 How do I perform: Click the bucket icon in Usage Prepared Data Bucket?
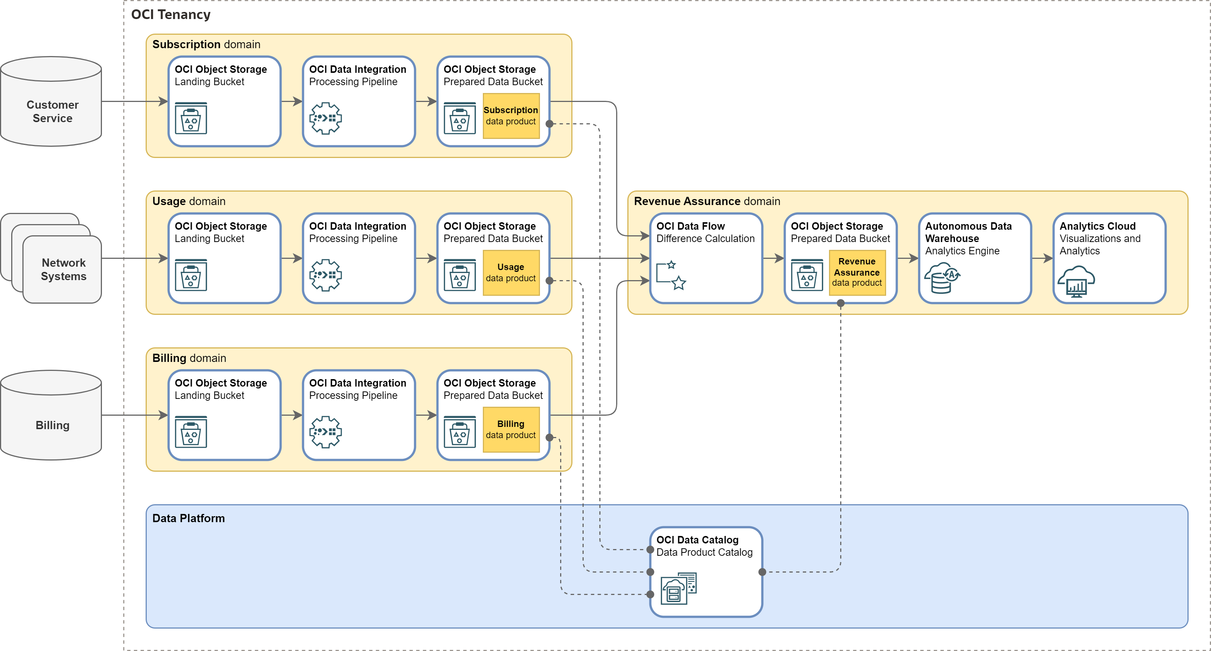(x=460, y=275)
